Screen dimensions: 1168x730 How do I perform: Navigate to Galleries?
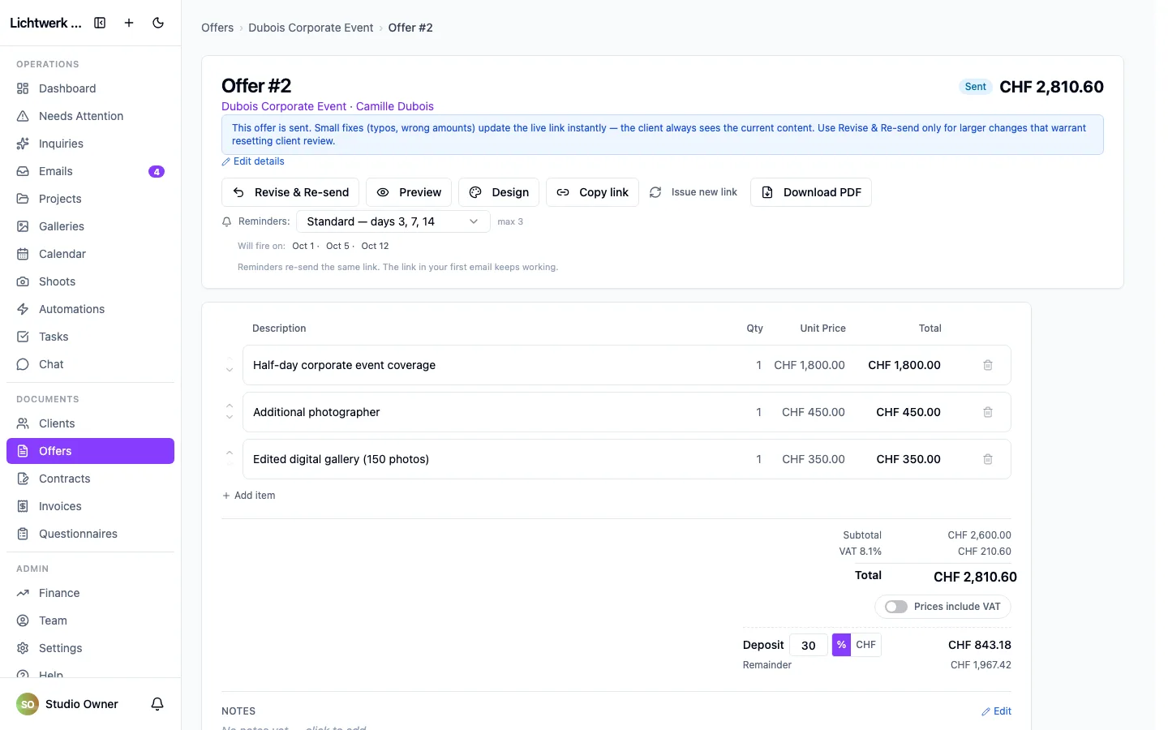90,226
